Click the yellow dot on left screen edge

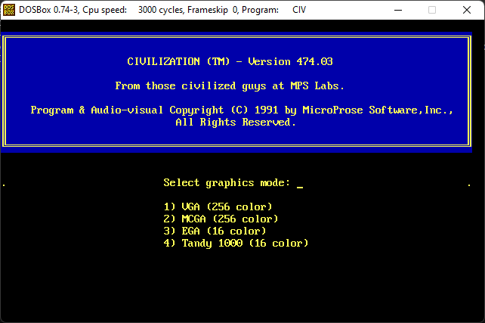[x=4, y=185]
